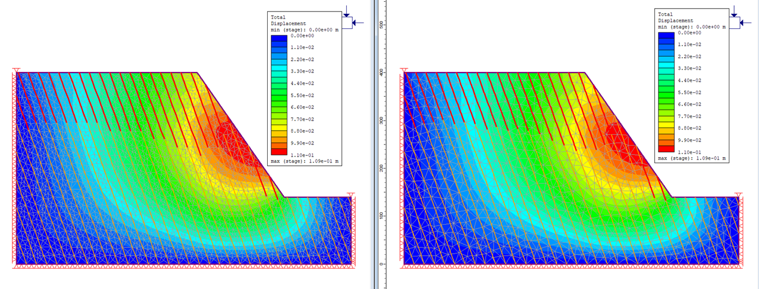The image size is (759, 289).
Task: Click the 1.10e-01 label in the left legend
Action: [301, 155]
